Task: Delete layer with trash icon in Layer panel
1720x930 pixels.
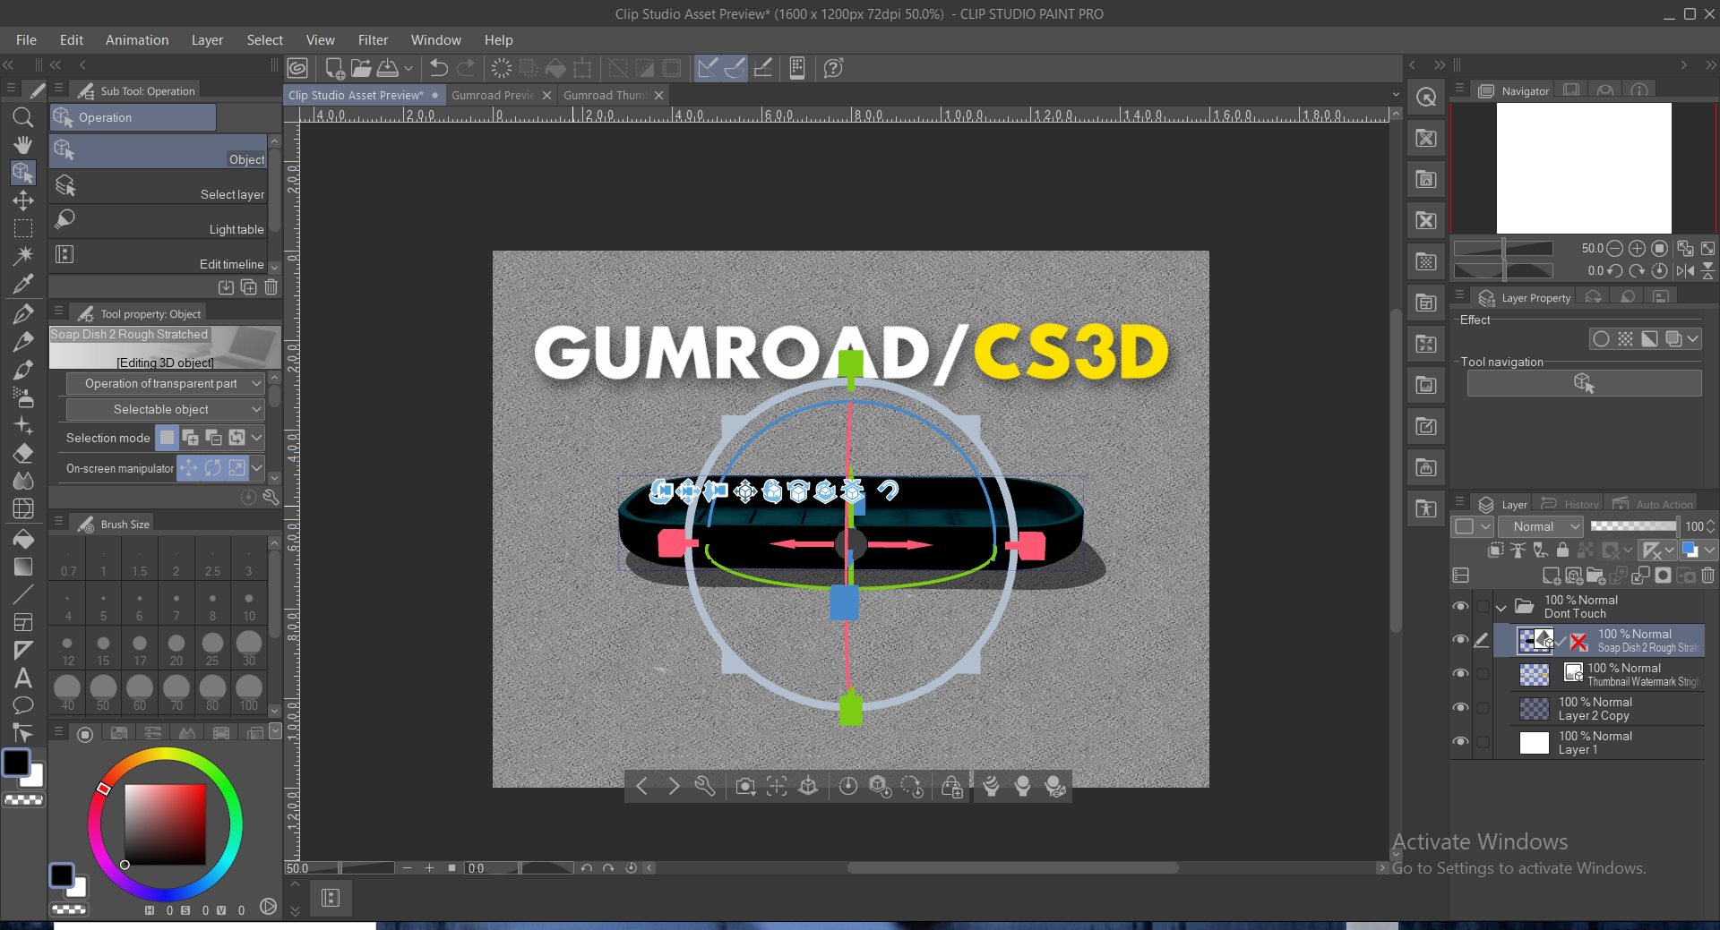Action: tap(1708, 576)
